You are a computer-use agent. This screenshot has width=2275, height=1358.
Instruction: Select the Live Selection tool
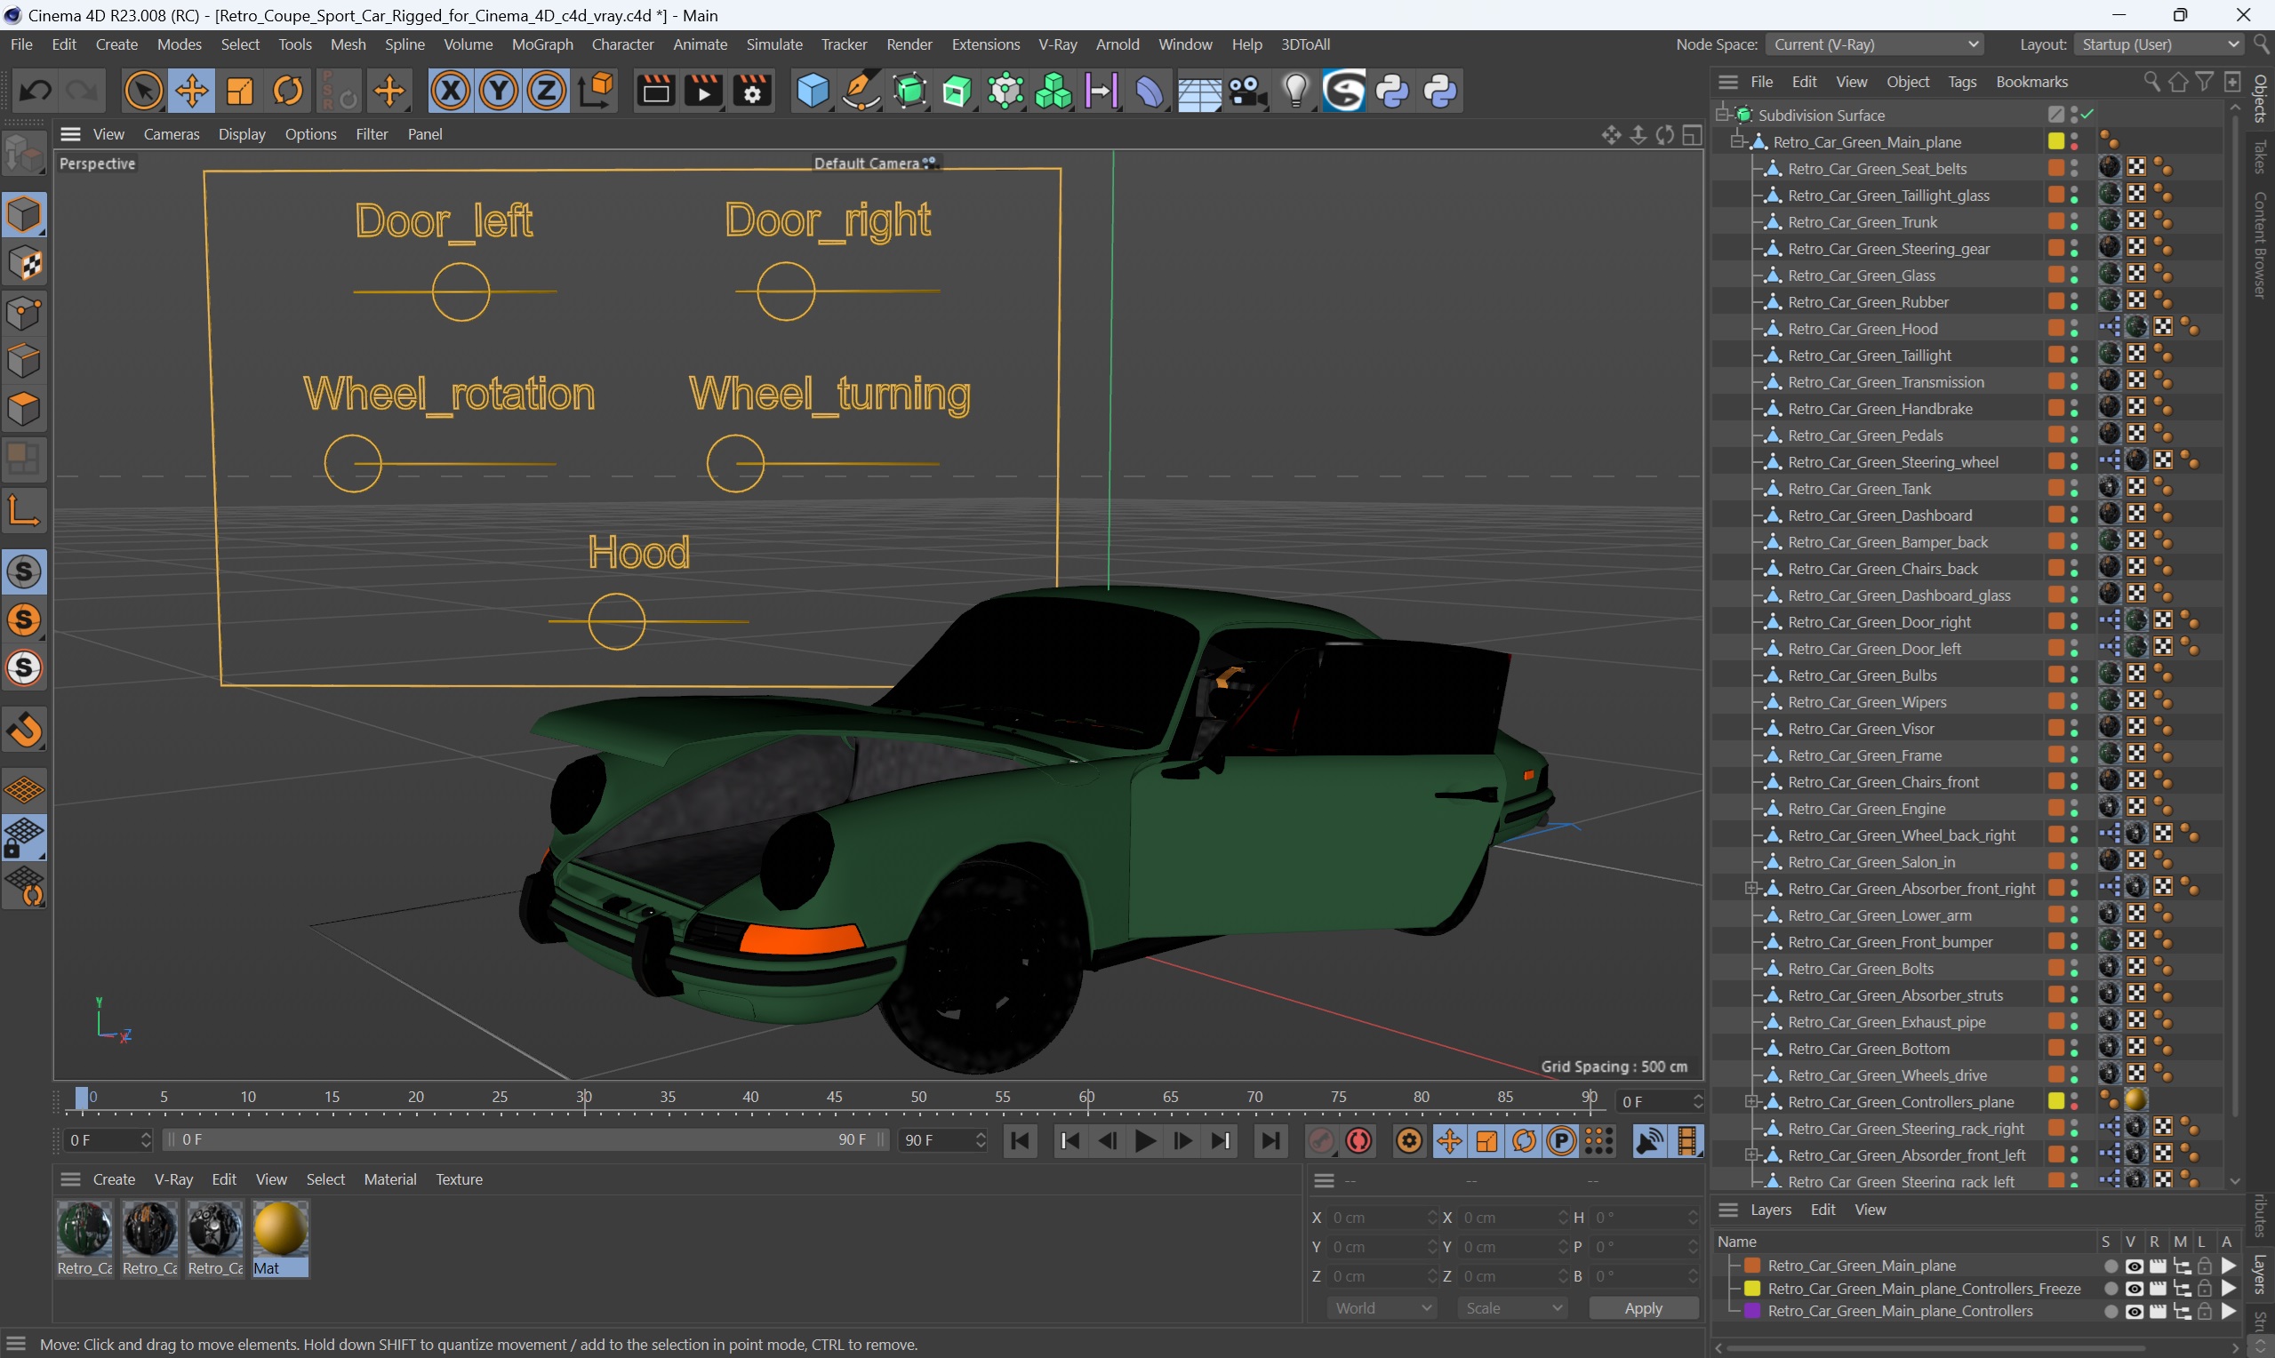143,91
